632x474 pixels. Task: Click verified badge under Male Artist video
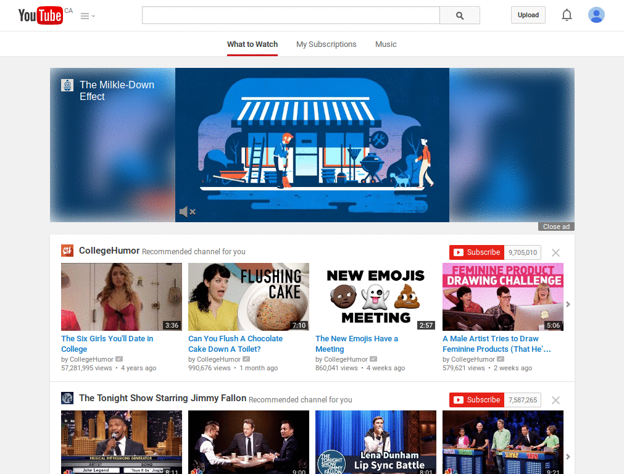tap(501, 359)
